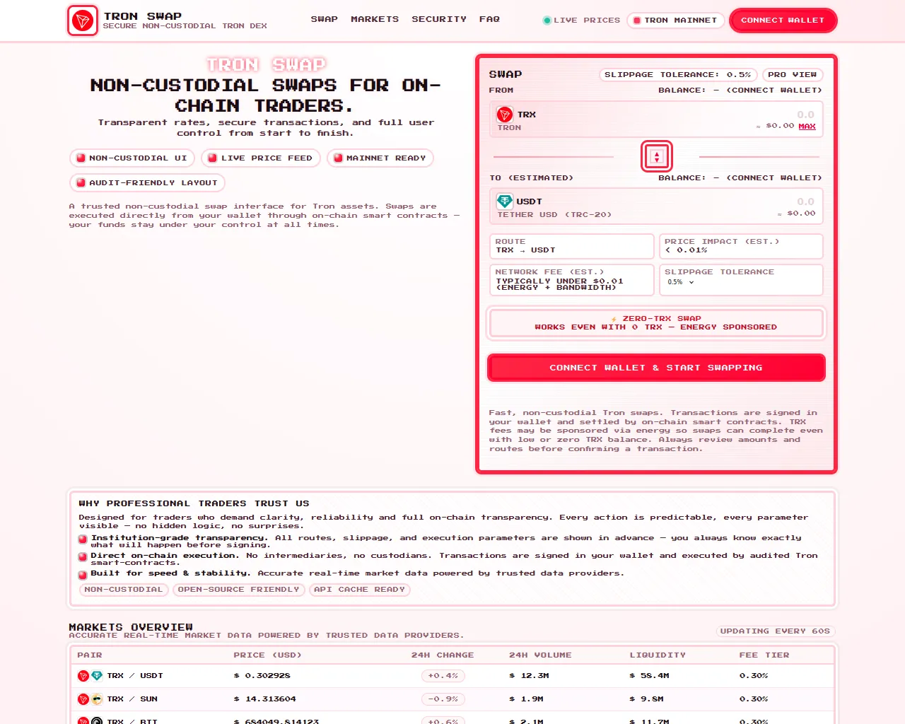Screen dimensions: 905x724
Task: Click the MAX link
Action: (x=807, y=127)
